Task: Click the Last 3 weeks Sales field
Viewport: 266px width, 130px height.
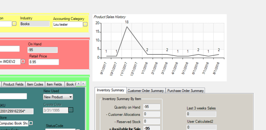Action: click(201, 114)
